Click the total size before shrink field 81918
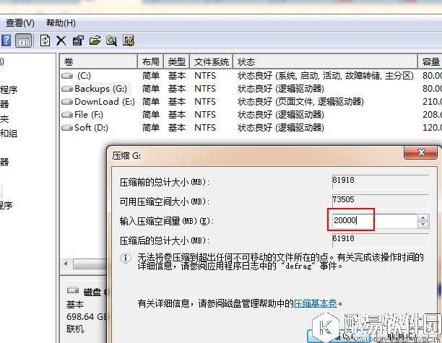The width and height of the screenshot is (442, 343). coord(381,181)
